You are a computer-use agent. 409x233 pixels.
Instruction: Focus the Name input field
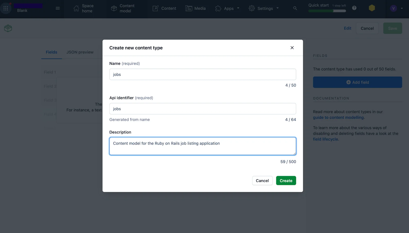coord(203,74)
